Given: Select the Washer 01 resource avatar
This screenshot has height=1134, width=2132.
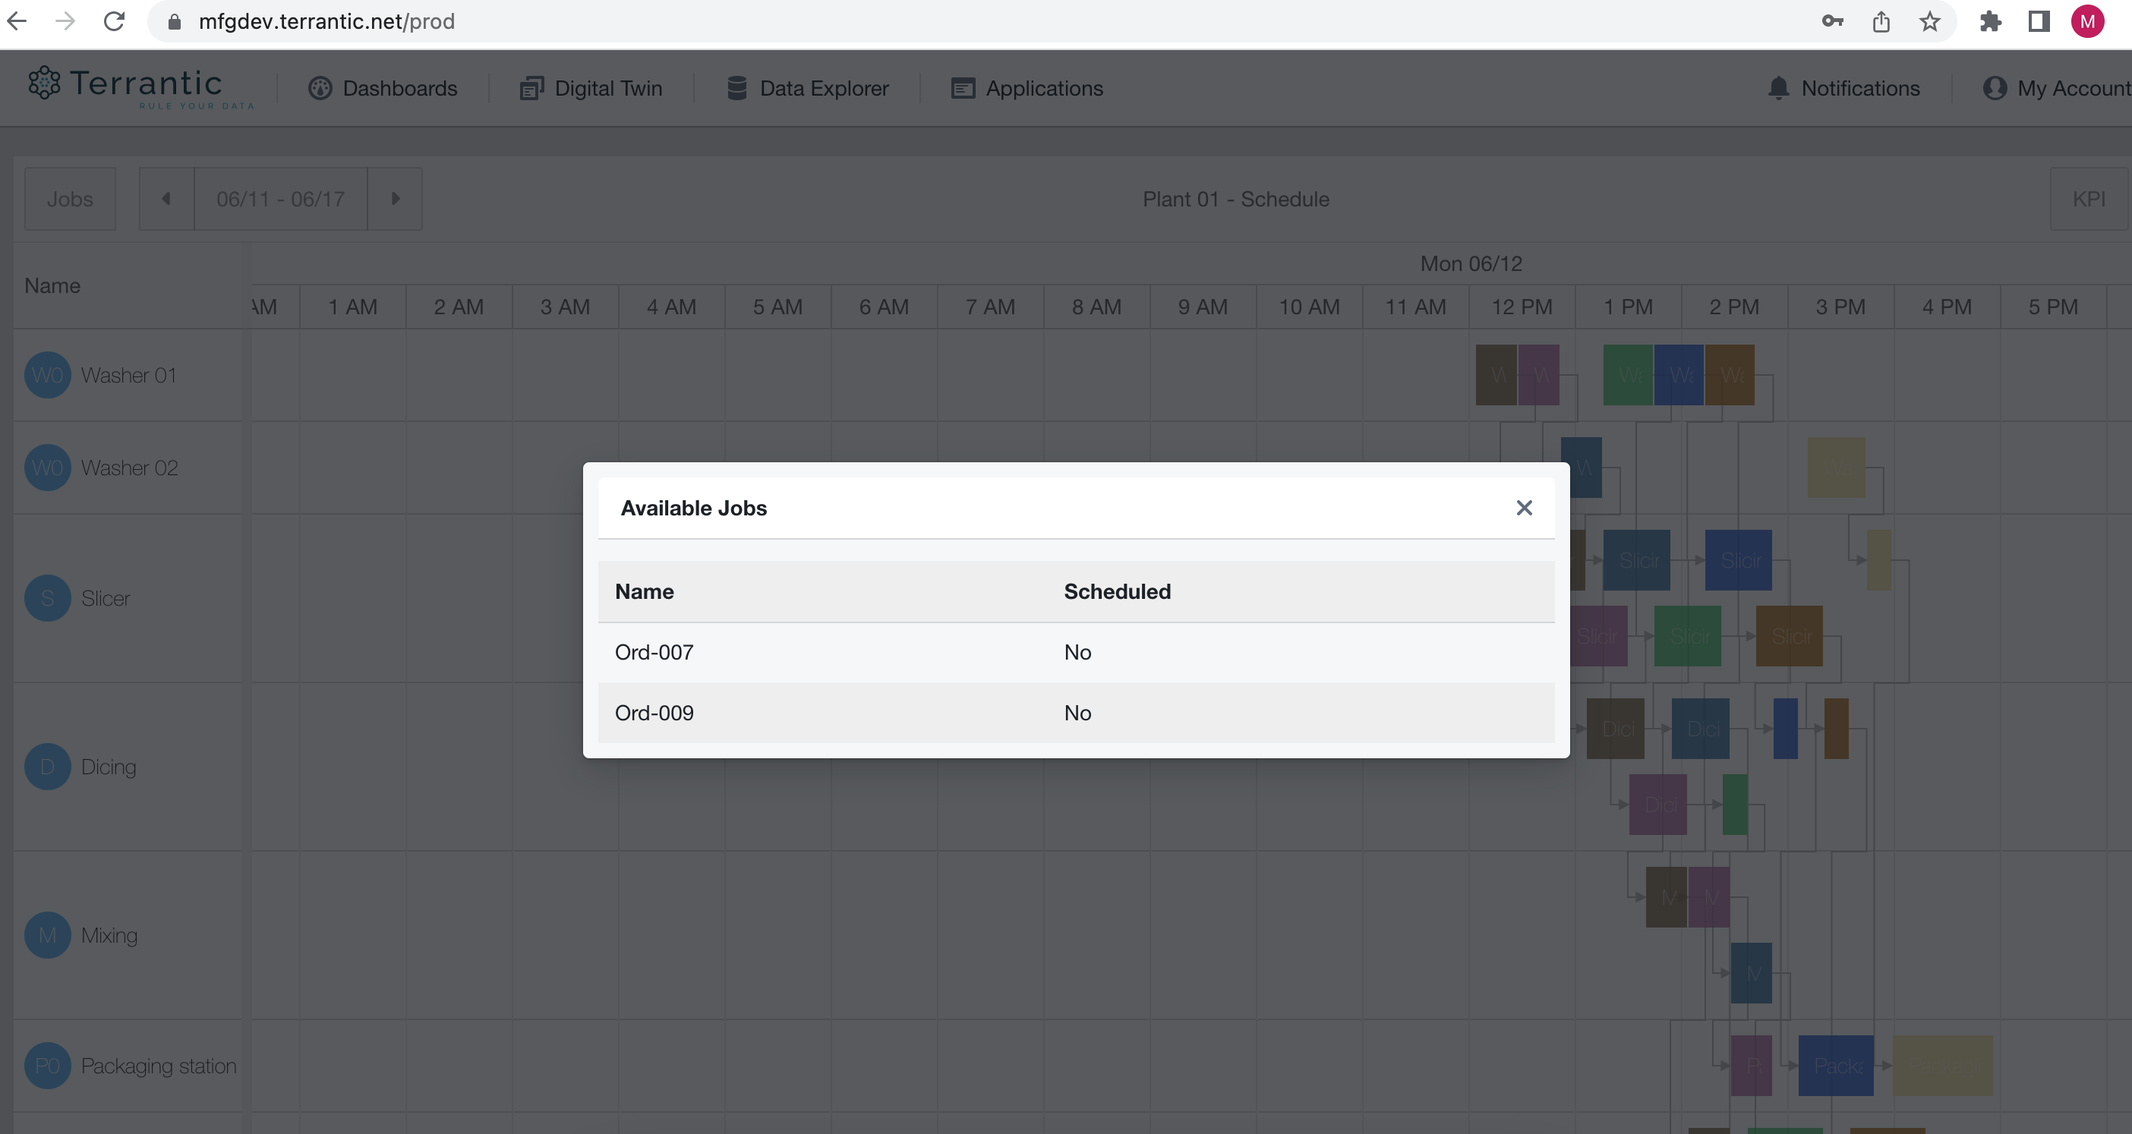Looking at the screenshot, I should click(47, 376).
